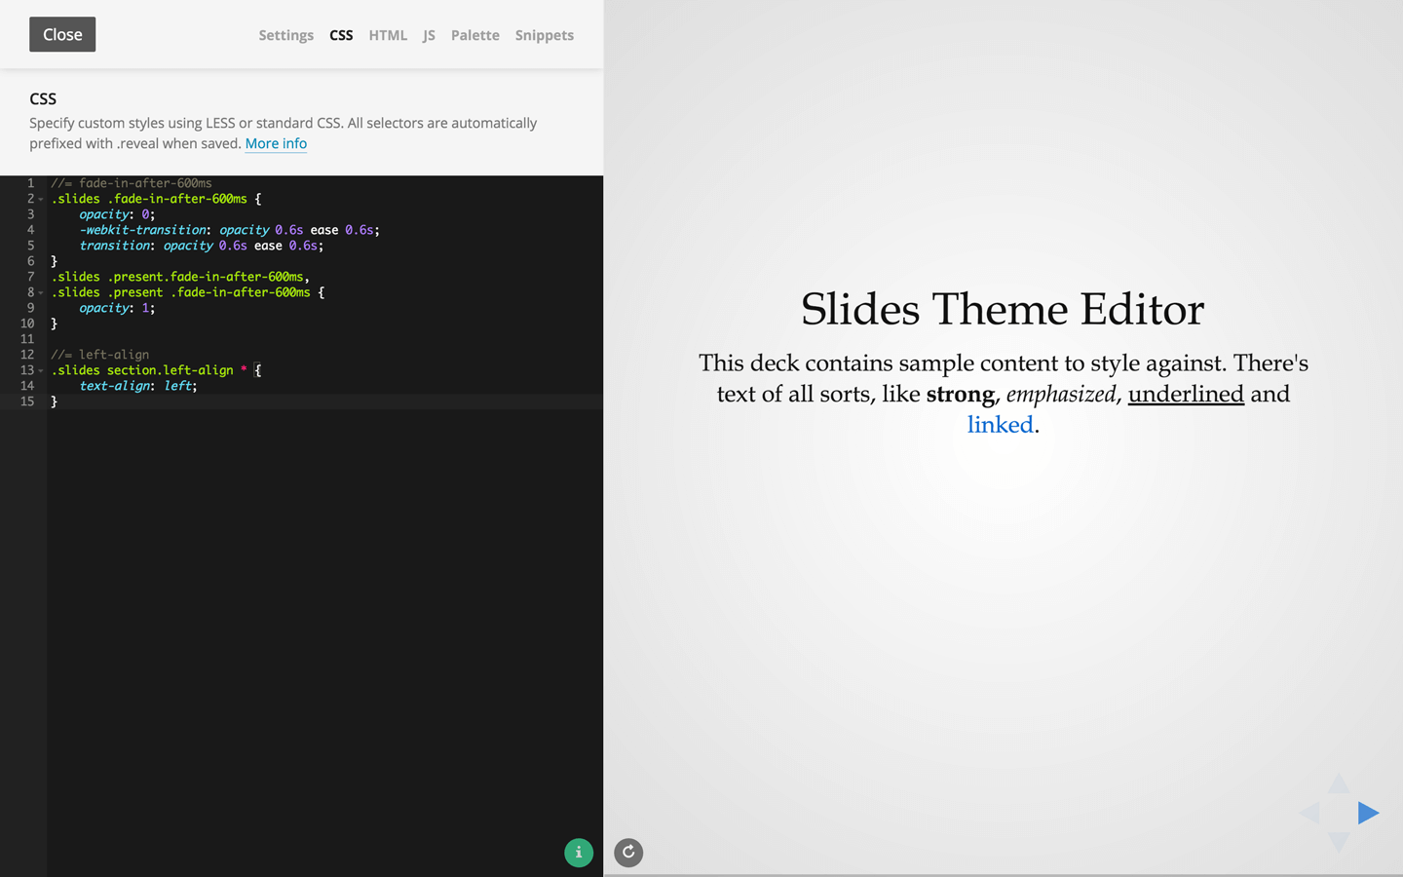This screenshot has height=877, width=1403.
Task: Click the CSS section heading
Action: [x=43, y=98]
